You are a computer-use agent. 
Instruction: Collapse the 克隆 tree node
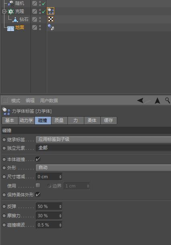click(x=4, y=11)
